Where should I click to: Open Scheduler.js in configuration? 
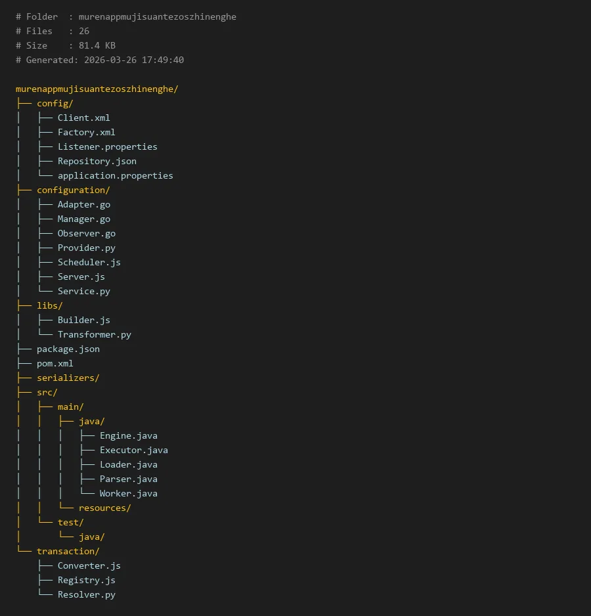tap(89, 262)
